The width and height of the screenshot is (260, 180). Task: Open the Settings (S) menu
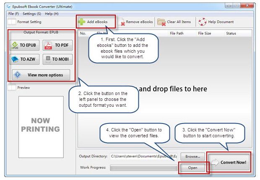pyautogui.click(x=32, y=14)
